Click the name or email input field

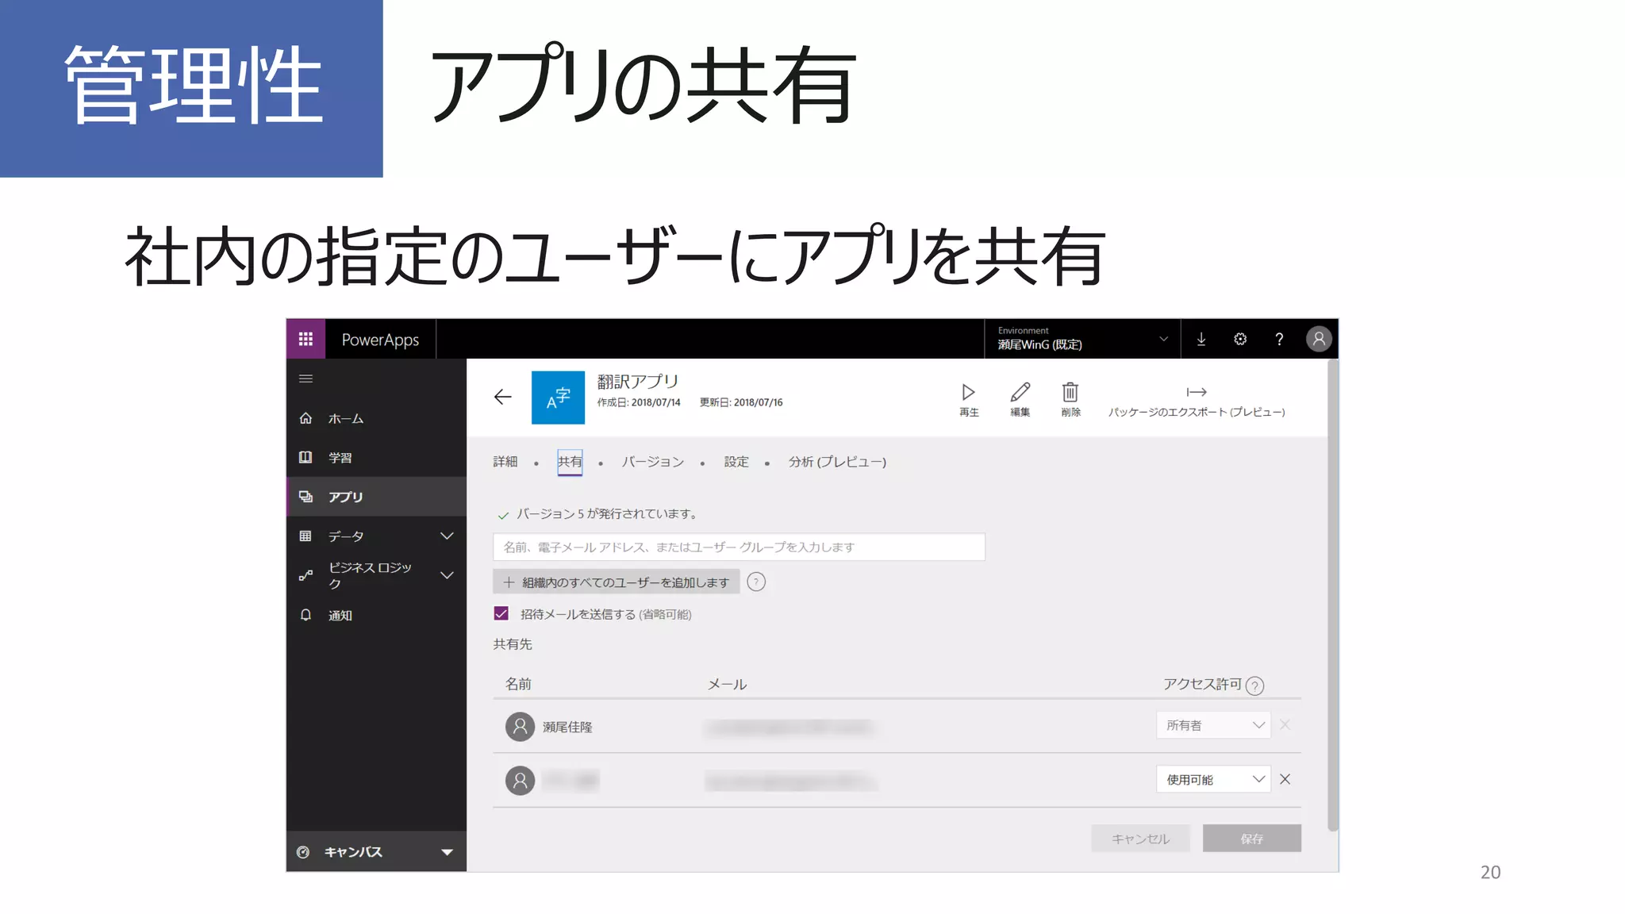pos(739,547)
